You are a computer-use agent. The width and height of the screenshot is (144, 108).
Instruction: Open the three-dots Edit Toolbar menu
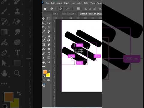coord(43,67)
